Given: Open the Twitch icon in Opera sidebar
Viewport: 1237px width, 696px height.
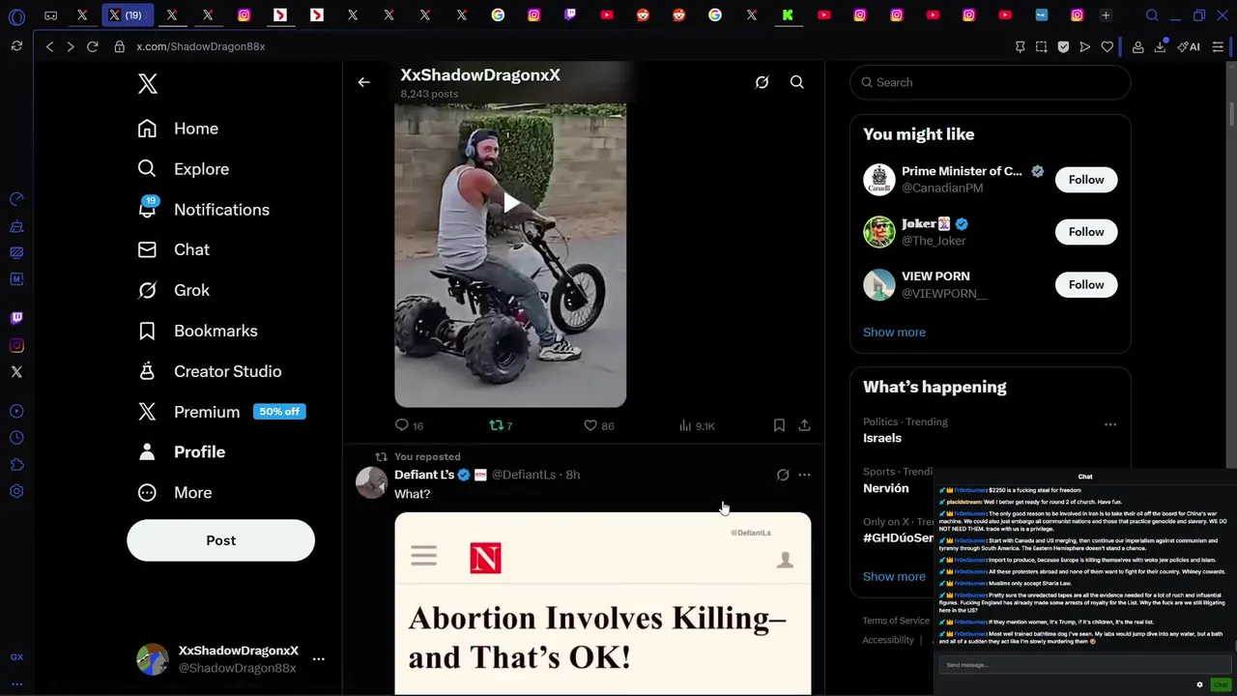Looking at the screenshot, I should (16, 318).
